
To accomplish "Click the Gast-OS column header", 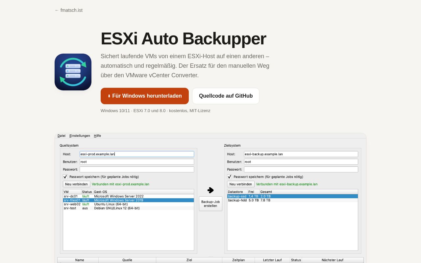I will coord(143,192).
